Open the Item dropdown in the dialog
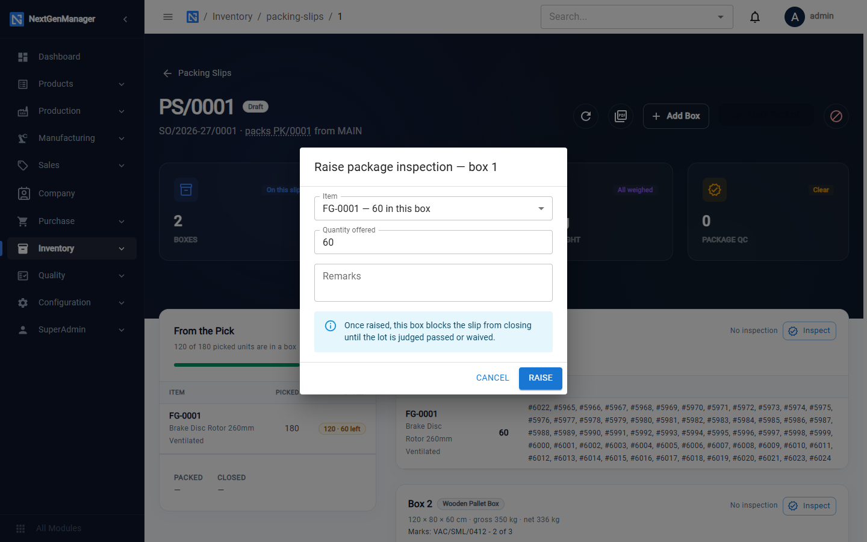Viewport: 867px width, 542px height. click(433, 208)
